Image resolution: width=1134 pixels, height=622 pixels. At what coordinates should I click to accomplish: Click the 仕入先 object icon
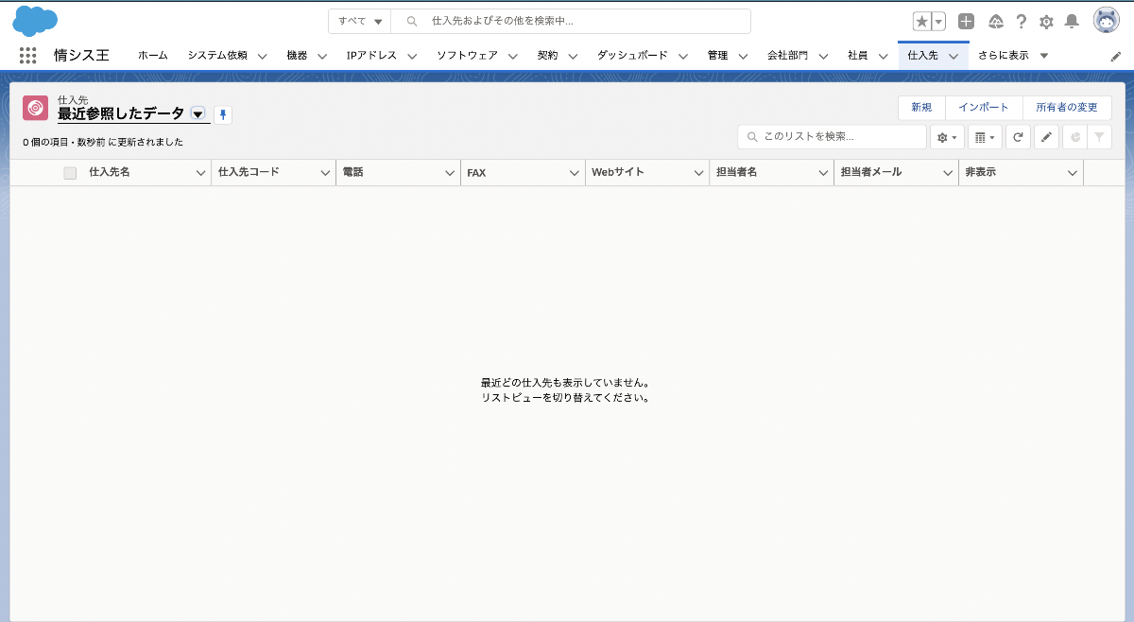[35, 109]
